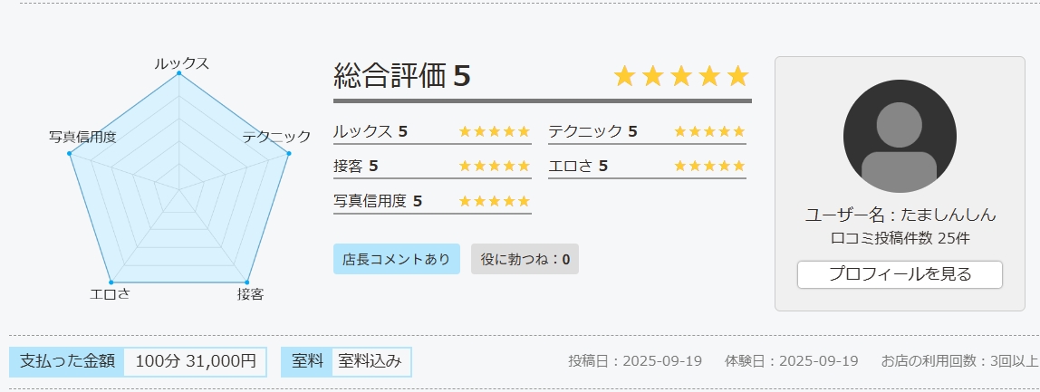The height and width of the screenshot is (392, 1040).
Task: Click the 役に勃つね counter button
Action: [x=525, y=259]
